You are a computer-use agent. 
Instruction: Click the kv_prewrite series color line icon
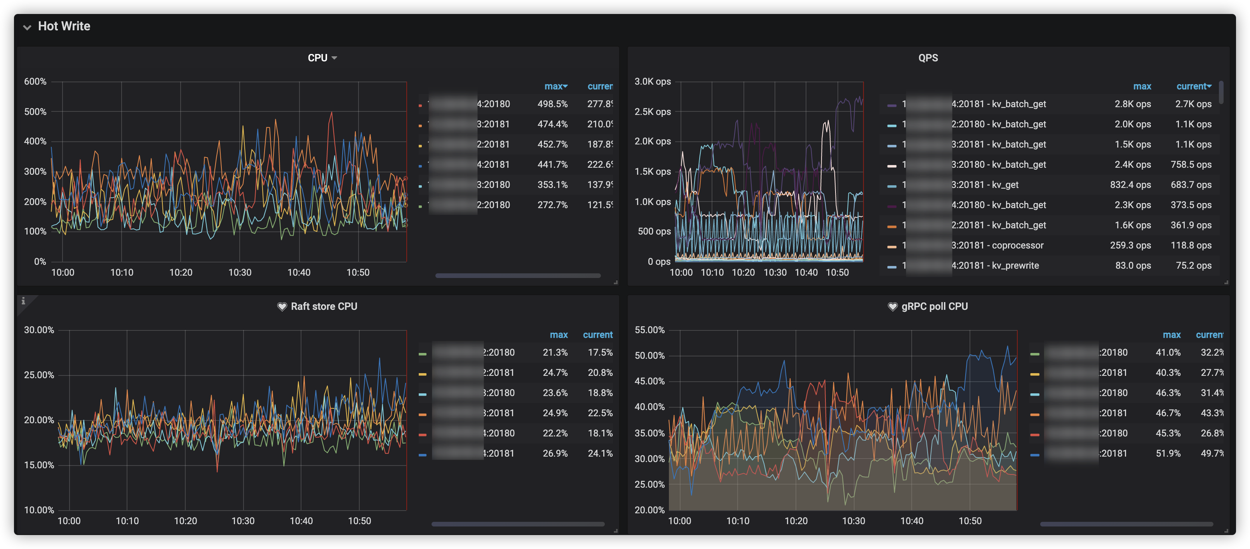891,267
